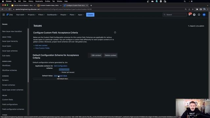Open the Chrome History menu
Screen dimensions: 210x118
pos(31,1)
